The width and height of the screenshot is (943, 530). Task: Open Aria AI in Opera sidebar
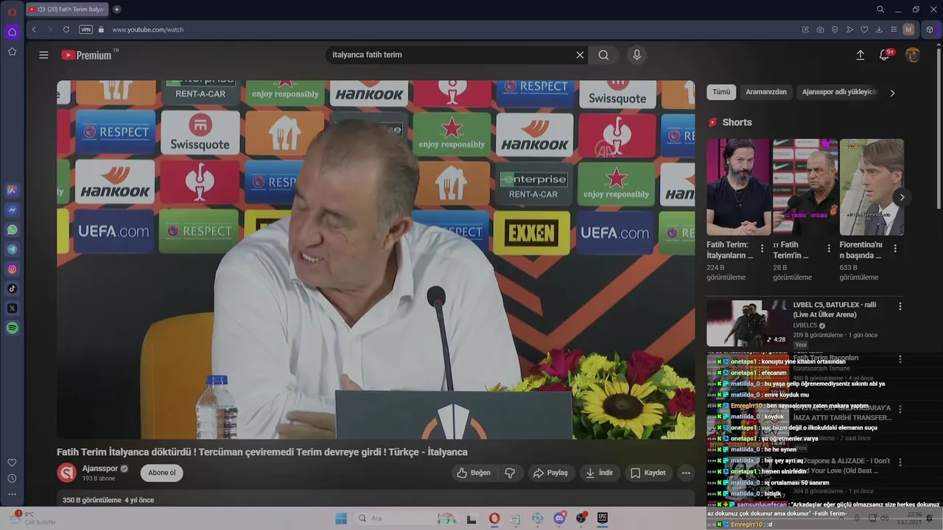pyautogui.click(x=12, y=190)
